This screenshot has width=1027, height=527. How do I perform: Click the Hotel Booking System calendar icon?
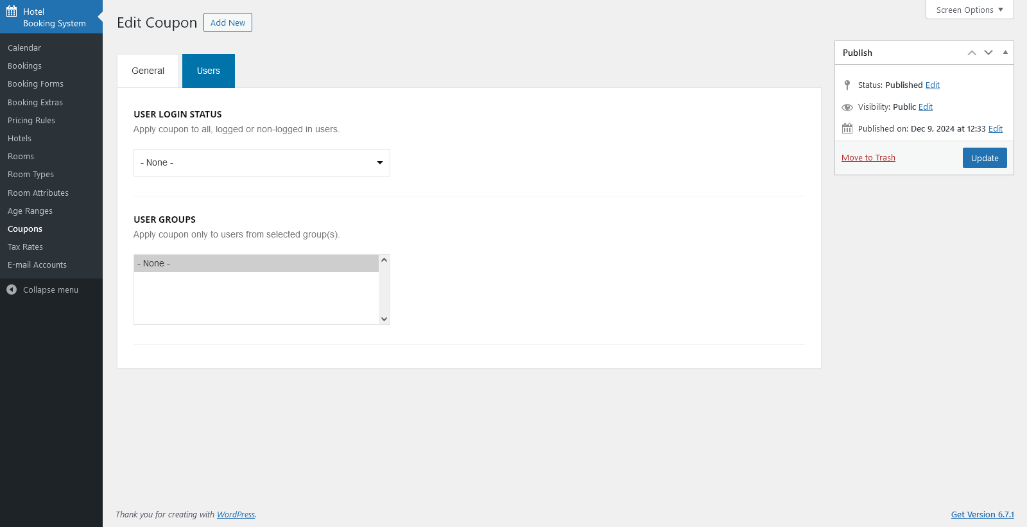coord(12,12)
